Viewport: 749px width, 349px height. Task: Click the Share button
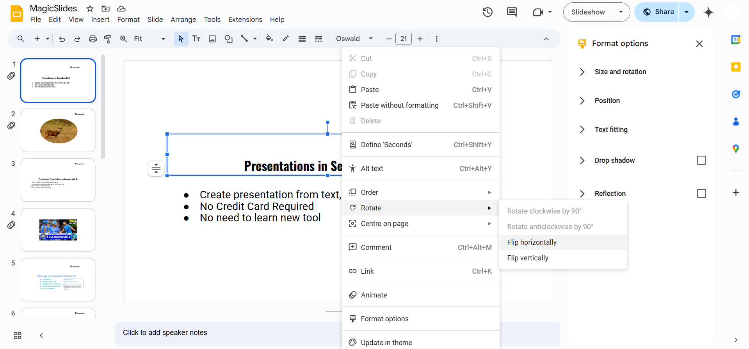tap(658, 12)
